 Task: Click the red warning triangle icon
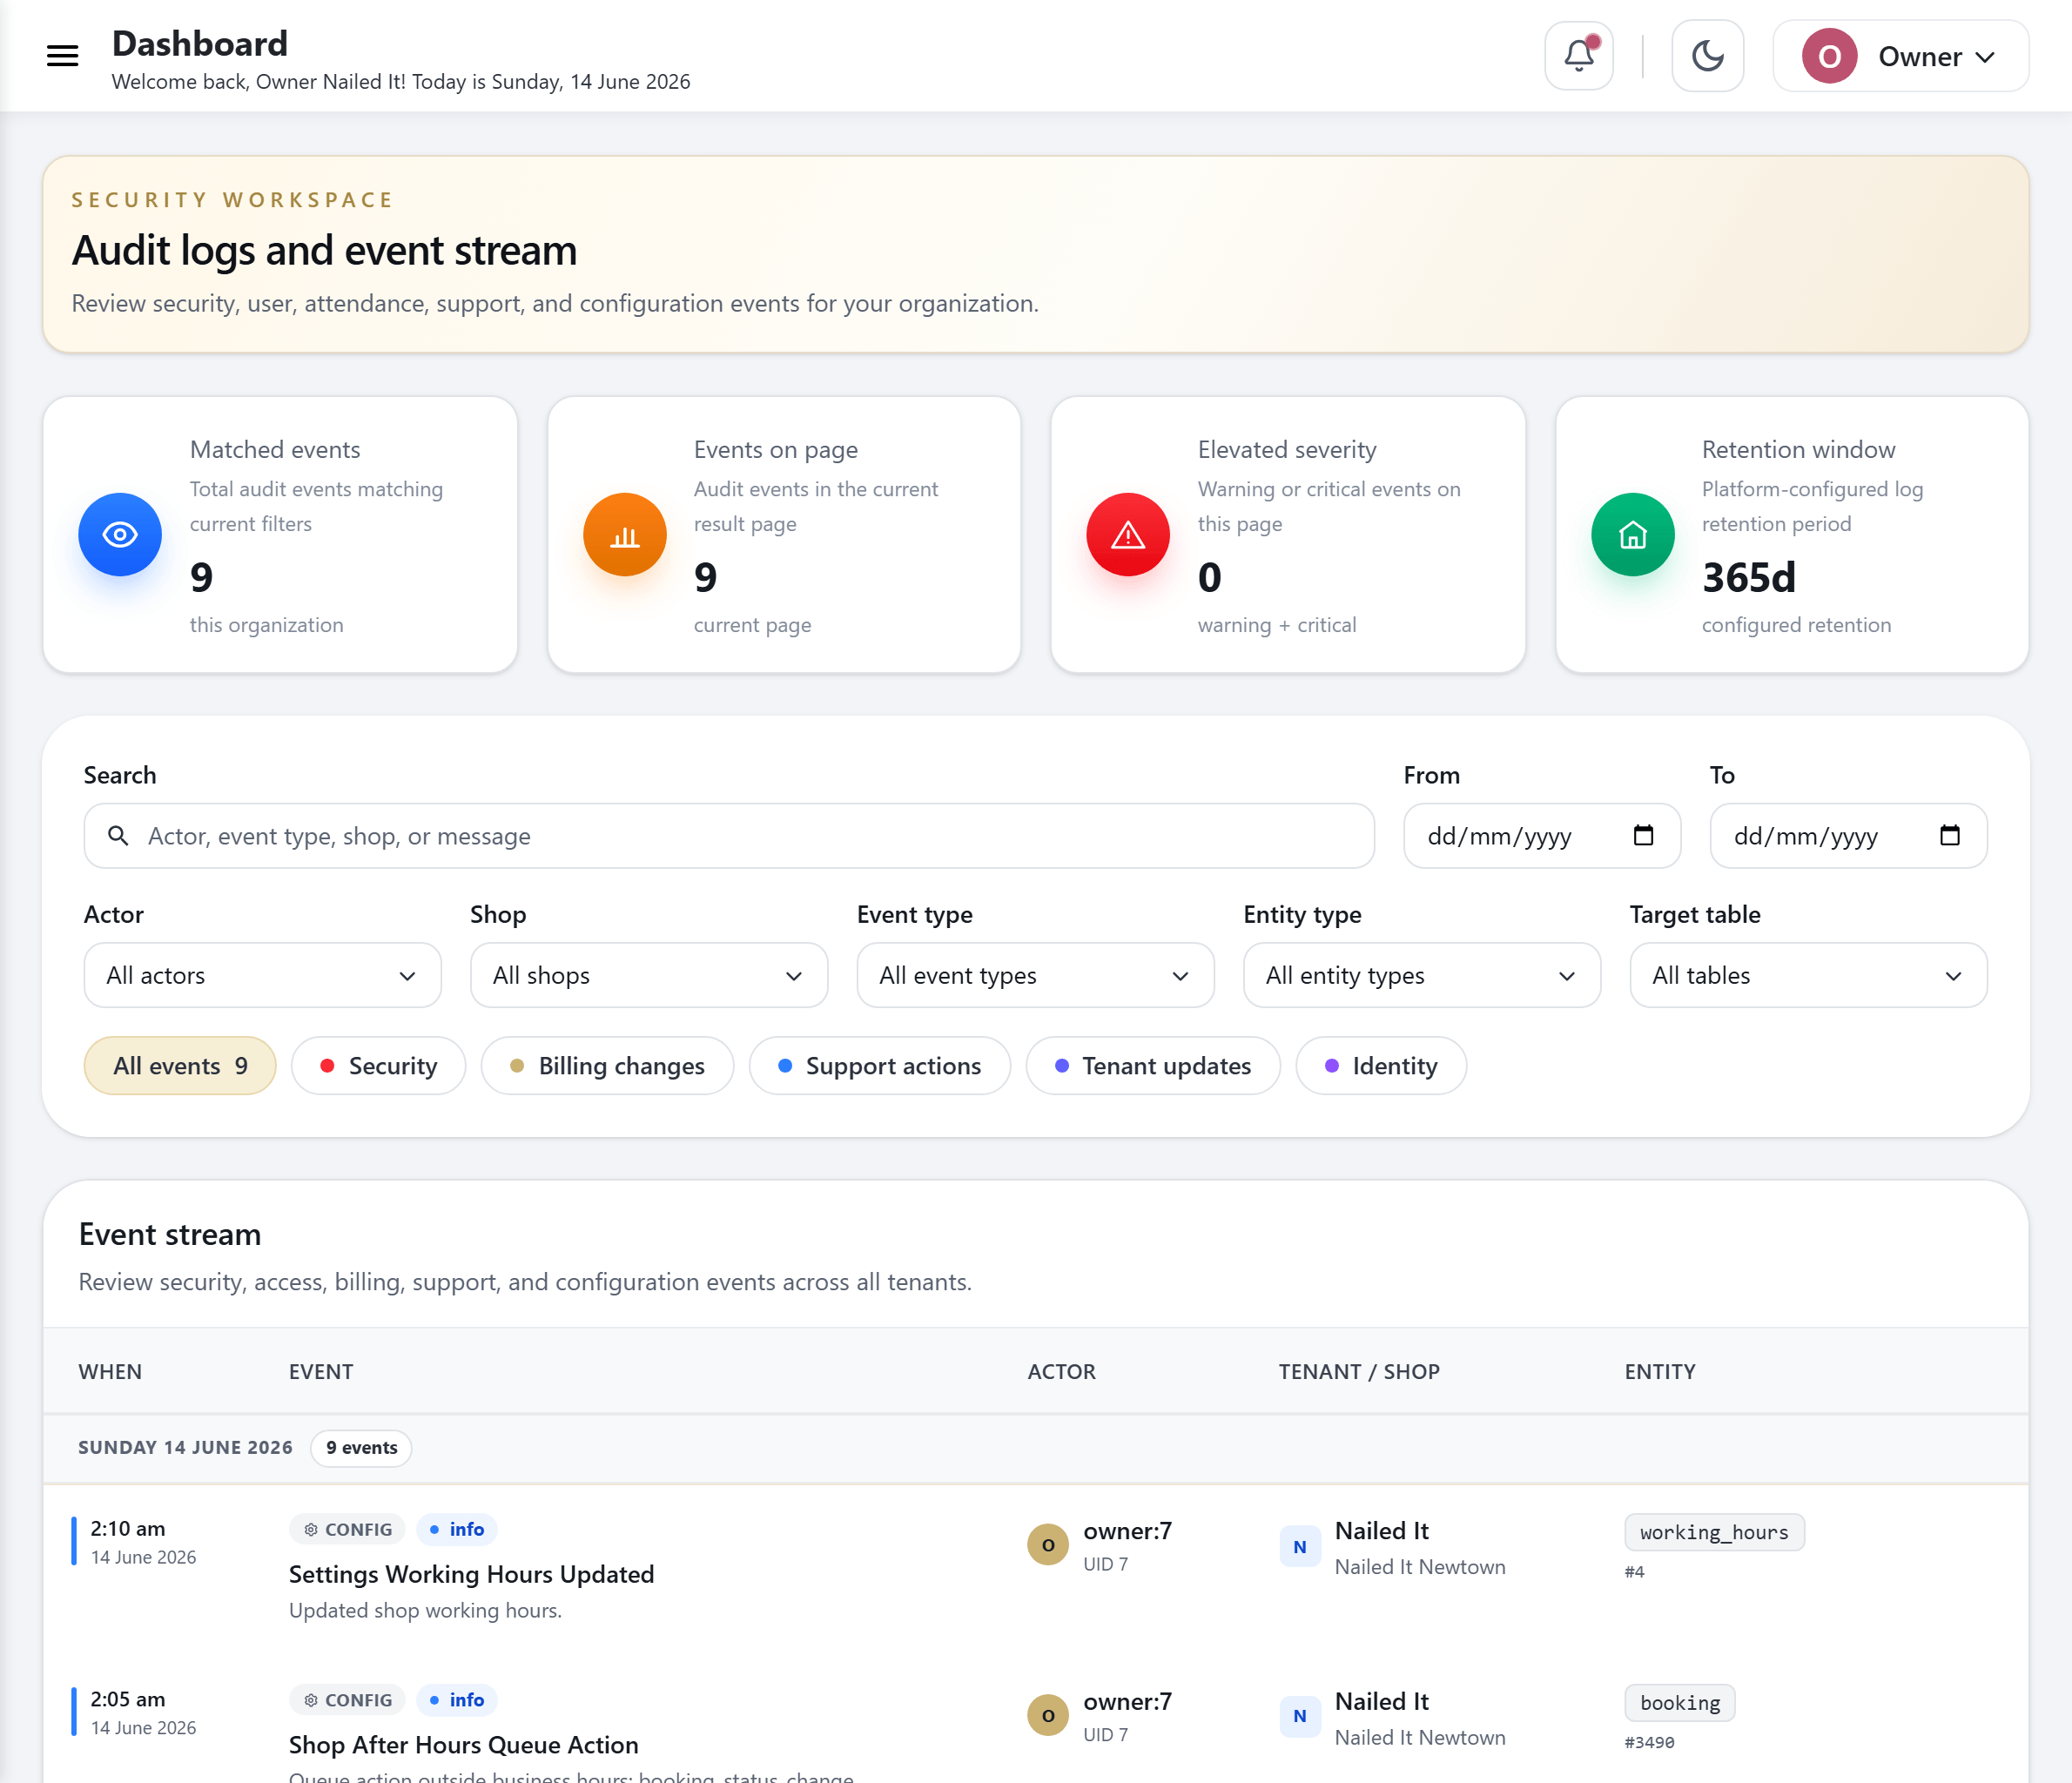(x=1128, y=534)
